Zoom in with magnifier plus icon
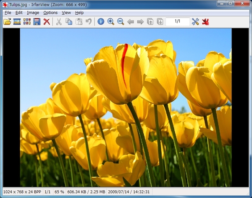This screenshot has height=198, width=252. [x=111, y=21]
